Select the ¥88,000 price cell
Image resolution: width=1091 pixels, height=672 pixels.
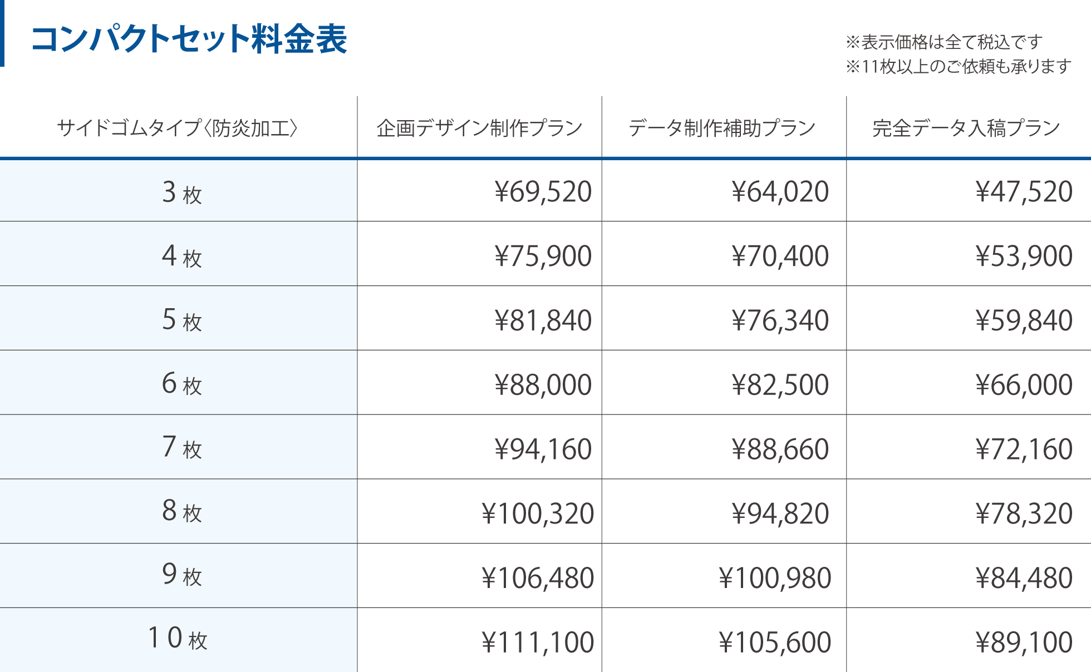point(543,385)
